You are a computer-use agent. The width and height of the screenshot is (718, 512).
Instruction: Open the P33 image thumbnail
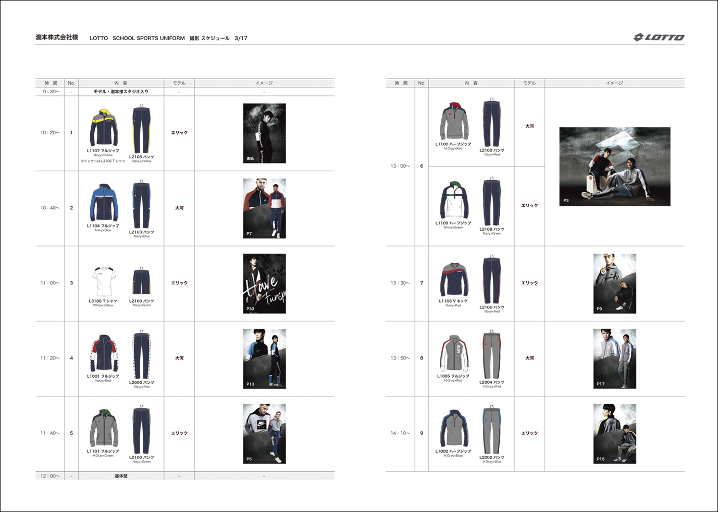pos(264,283)
